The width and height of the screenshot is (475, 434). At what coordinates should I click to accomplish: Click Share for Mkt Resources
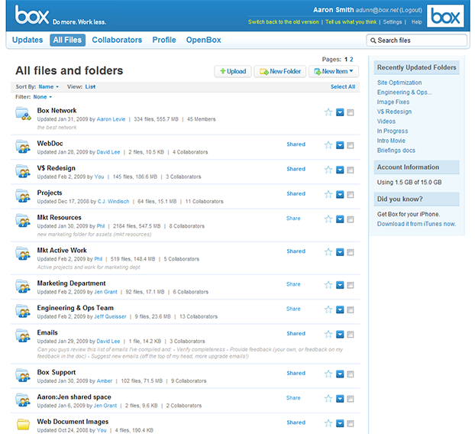click(x=293, y=219)
